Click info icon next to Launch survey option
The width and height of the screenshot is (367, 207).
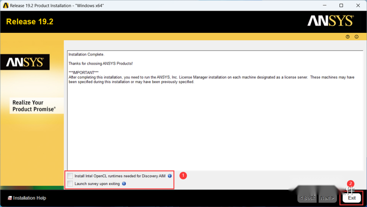pos(124,184)
